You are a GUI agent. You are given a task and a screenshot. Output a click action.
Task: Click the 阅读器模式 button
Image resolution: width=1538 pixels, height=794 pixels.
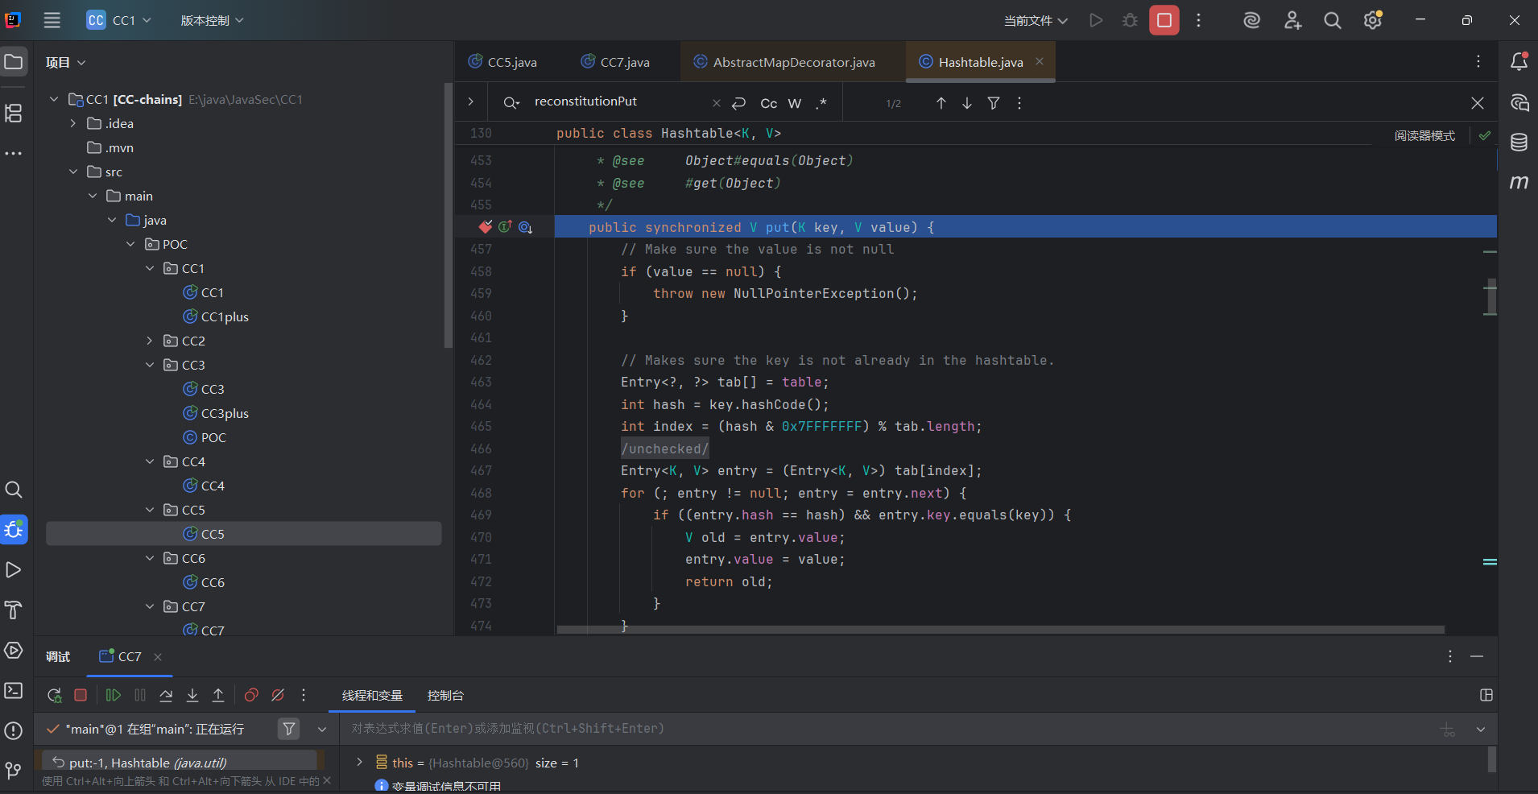pyautogui.click(x=1424, y=136)
